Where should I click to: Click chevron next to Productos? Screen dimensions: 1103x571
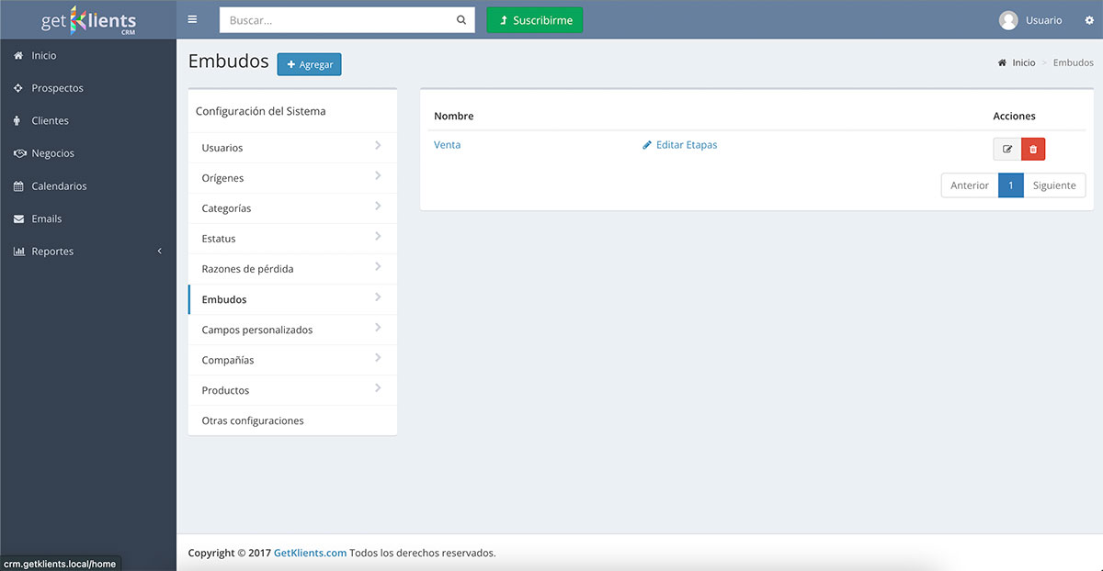(x=378, y=389)
